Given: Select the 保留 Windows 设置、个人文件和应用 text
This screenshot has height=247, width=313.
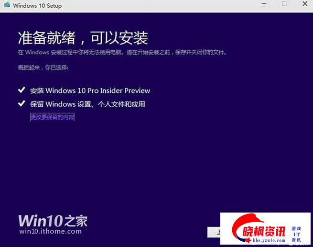Looking at the screenshot, I should 87,104.
